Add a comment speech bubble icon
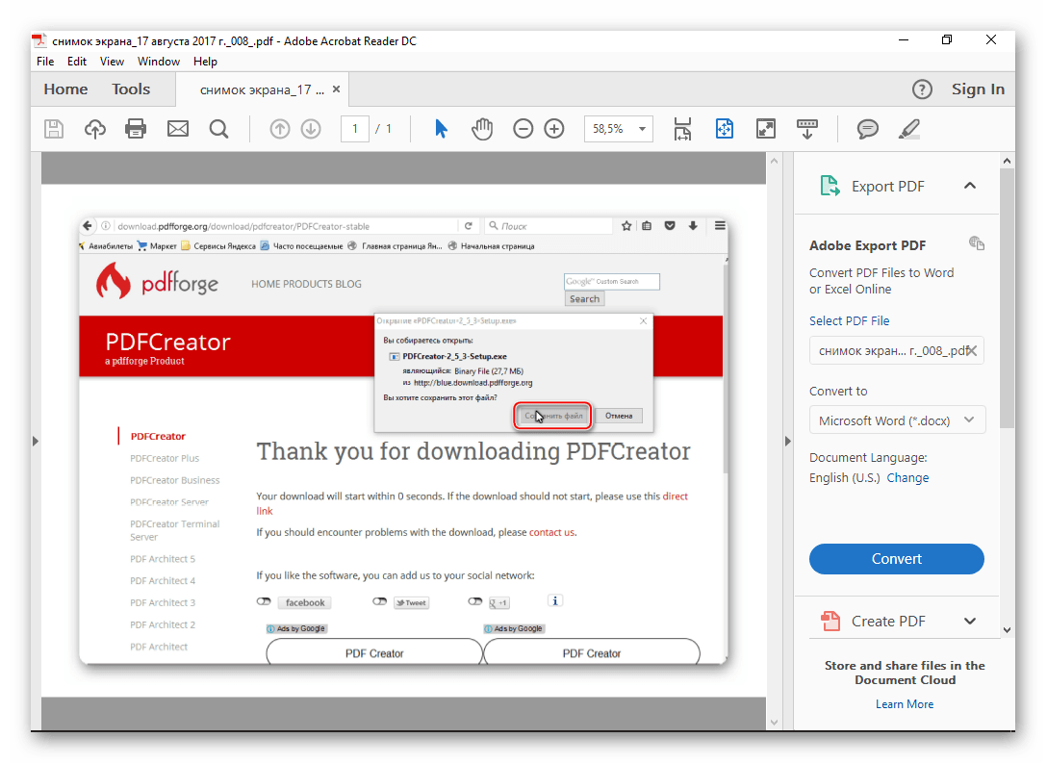Viewport: 1047px width, 763px height. pyautogui.click(x=867, y=129)
